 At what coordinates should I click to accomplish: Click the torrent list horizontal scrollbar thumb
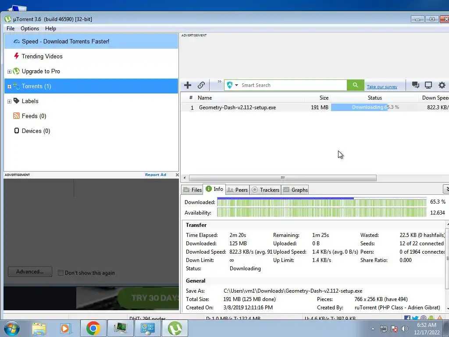point(283,178)
